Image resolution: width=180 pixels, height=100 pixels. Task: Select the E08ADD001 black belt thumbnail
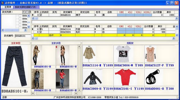(153, 77)
